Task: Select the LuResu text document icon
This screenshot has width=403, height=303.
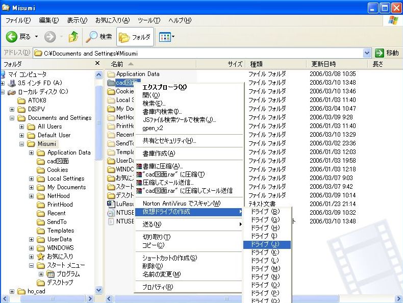Action: [111, 204]
